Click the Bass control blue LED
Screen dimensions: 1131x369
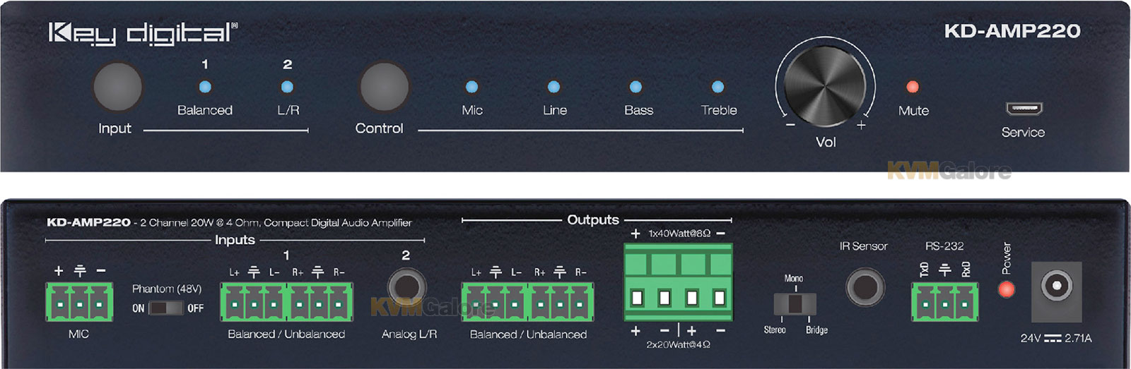(x=635, y=87)
